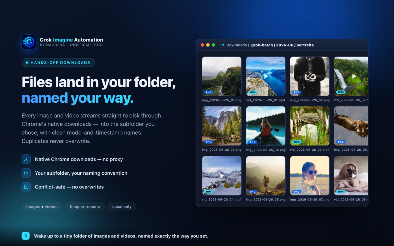Click the MP4 badge on the pug video
394x246 pixels.
[x=341, y=192]
